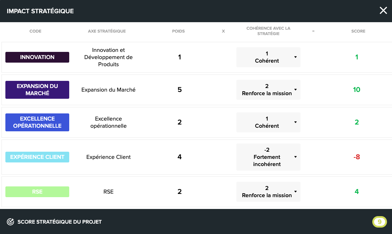Expand the RSE coherence dropdown

tap(268, 192)
